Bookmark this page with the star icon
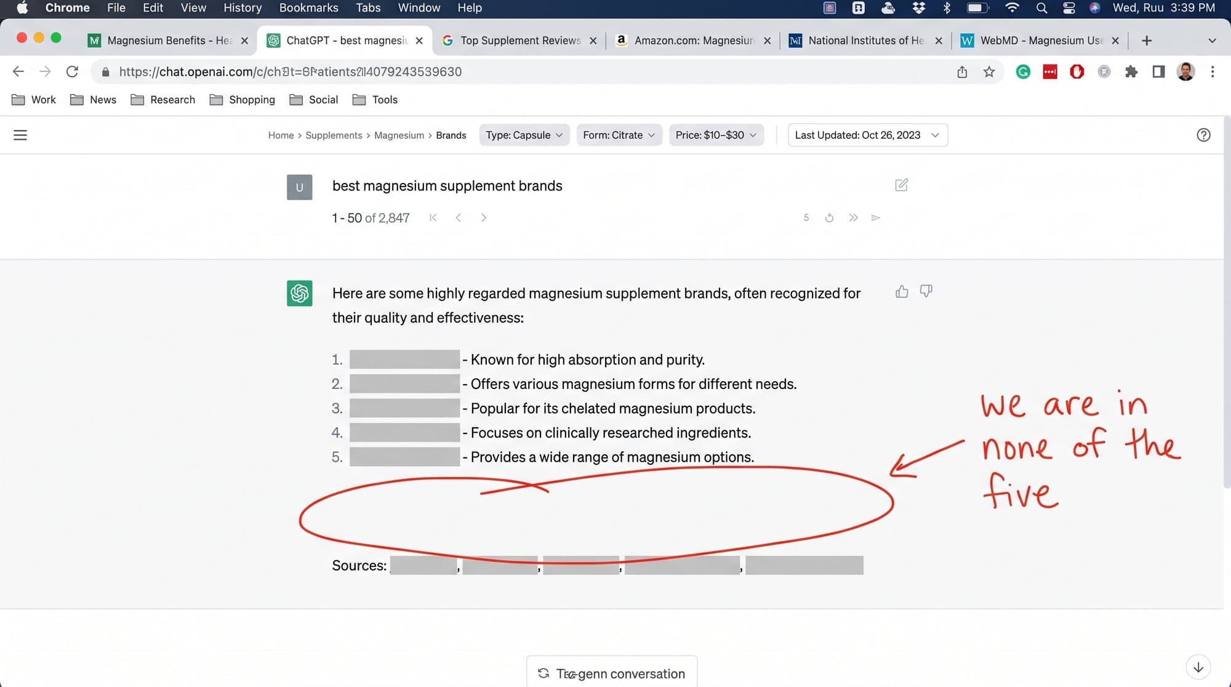Screen dimensions: 1231x687 pos(988,72)
